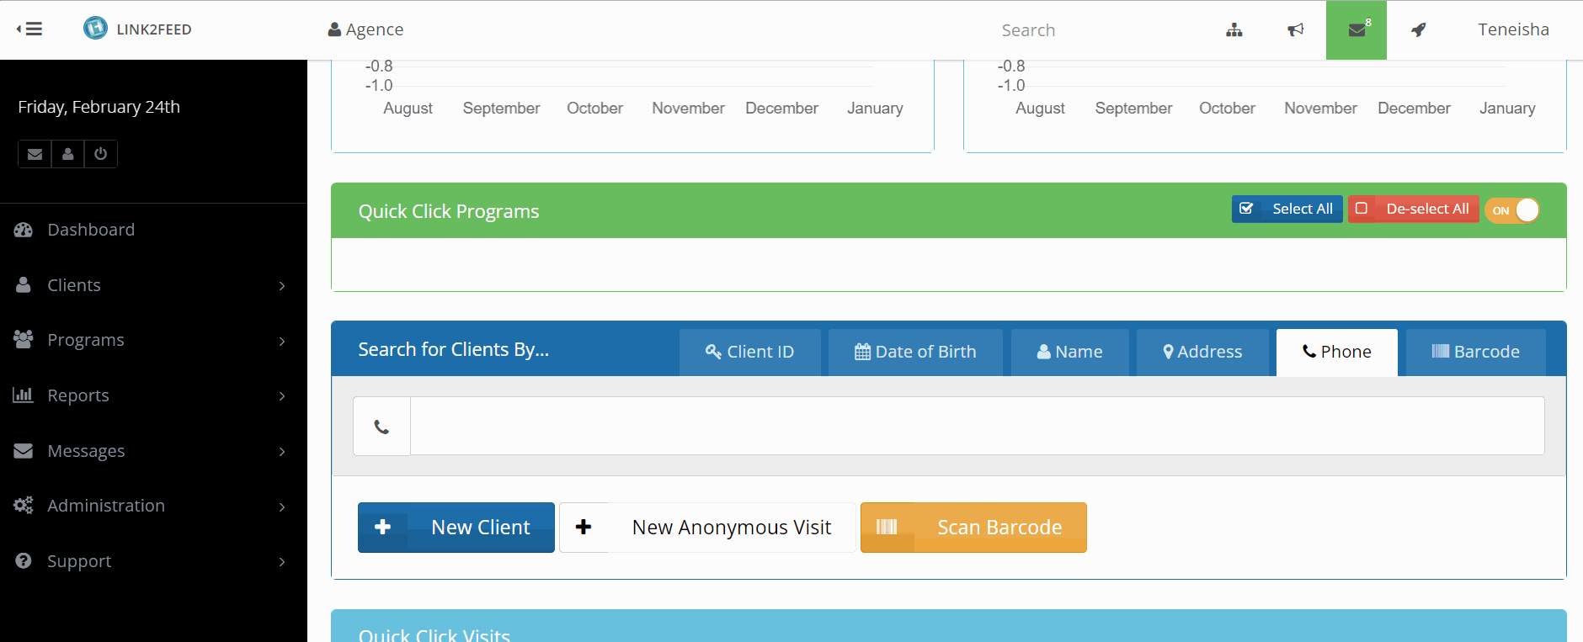The image size is (1583, 642).
Task: Click the megaphone announcements icon
Action: 1295,30
